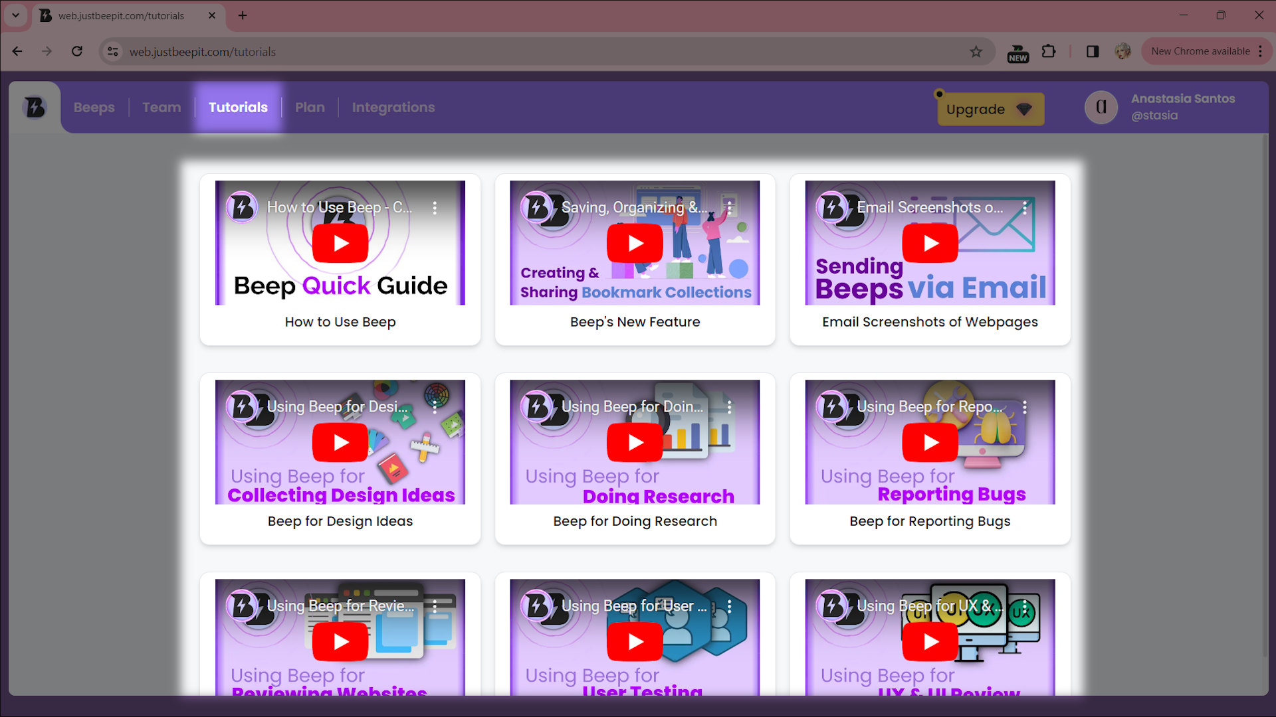Switch to the Team tab

(x=161, y=108)
